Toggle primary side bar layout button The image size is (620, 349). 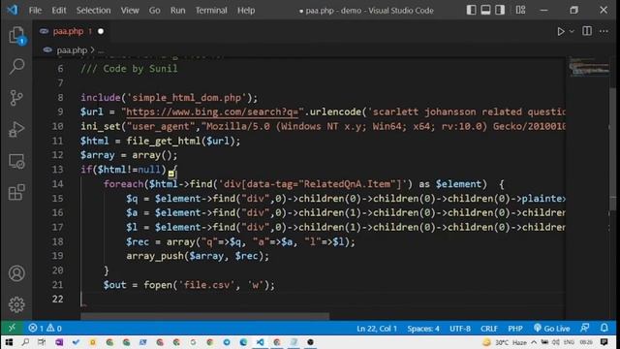[471, 10]
